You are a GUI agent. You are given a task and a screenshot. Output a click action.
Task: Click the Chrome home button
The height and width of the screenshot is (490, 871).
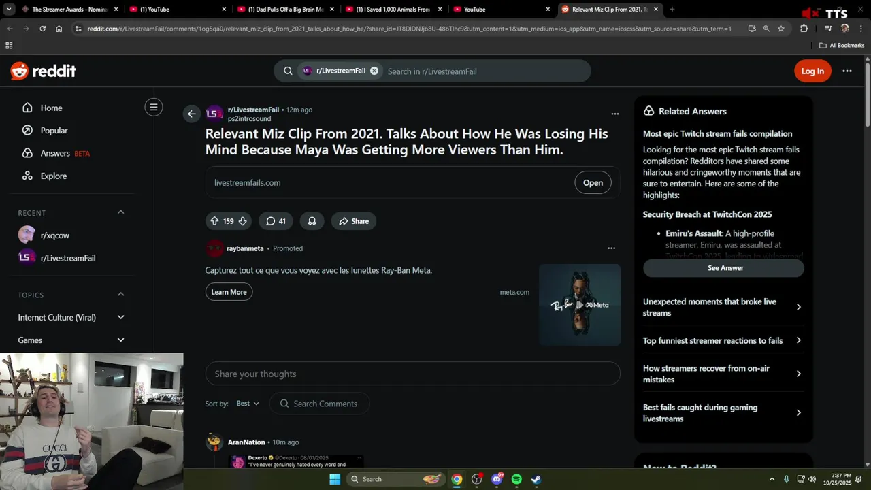pyautogui.click(x=59, y=29)
